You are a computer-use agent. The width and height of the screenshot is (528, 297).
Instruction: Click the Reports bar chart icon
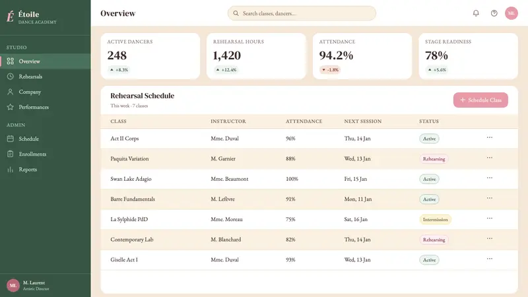pyautogui.click(x=11, y=170)
